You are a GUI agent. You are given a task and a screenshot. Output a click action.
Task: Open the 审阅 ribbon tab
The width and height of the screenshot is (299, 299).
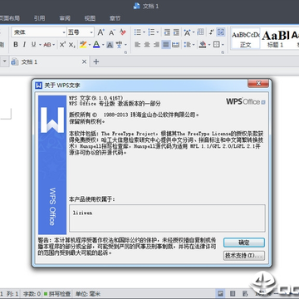click(65, 18)
